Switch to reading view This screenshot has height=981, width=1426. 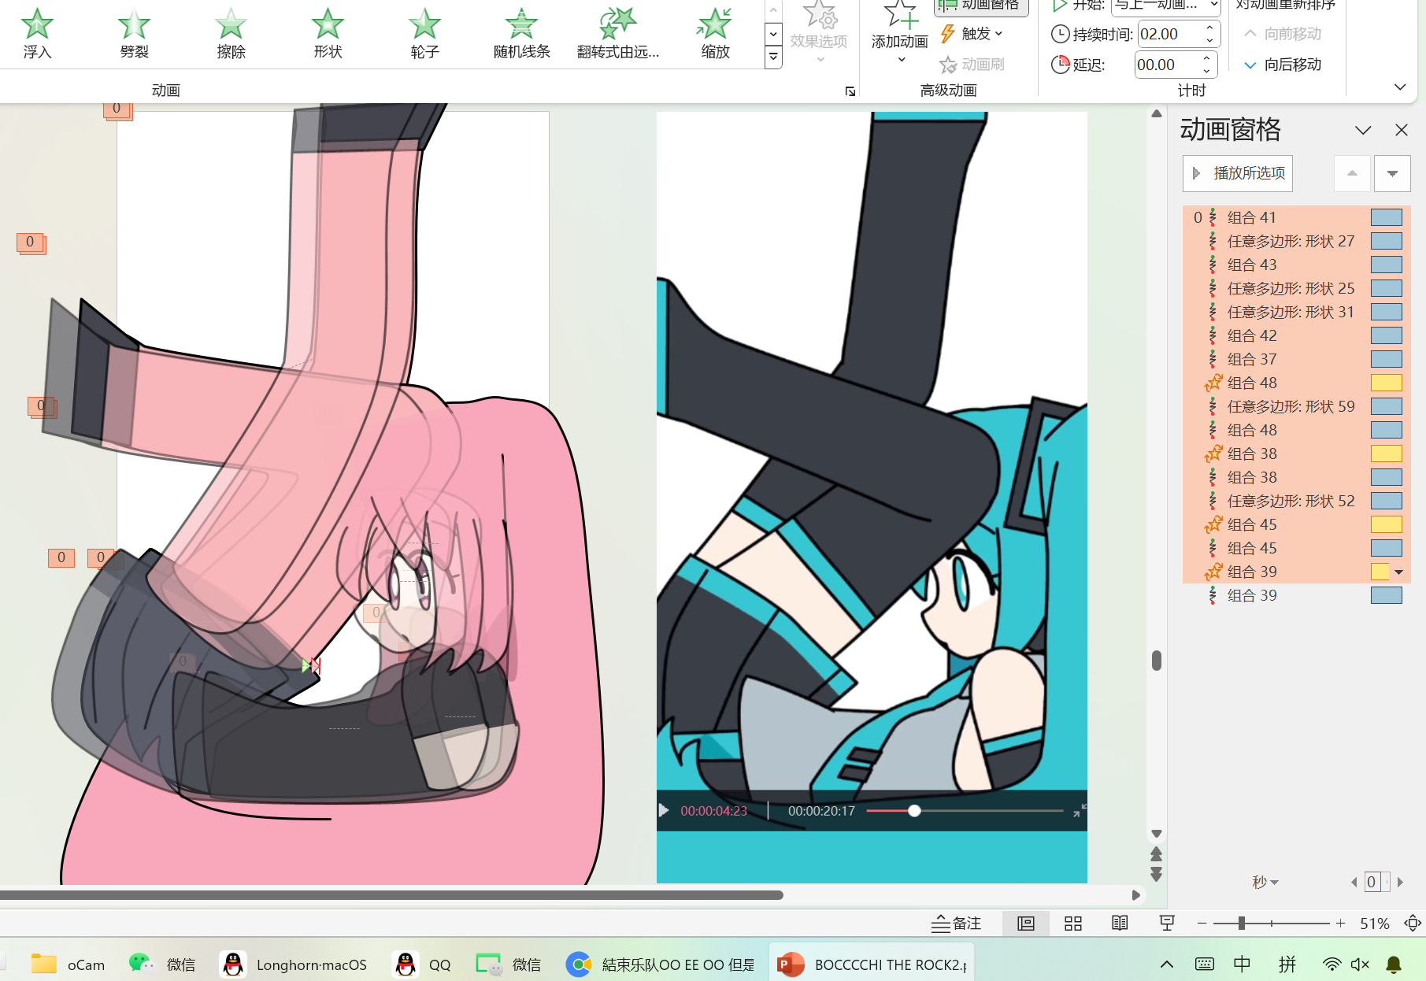pos(1120,924)
